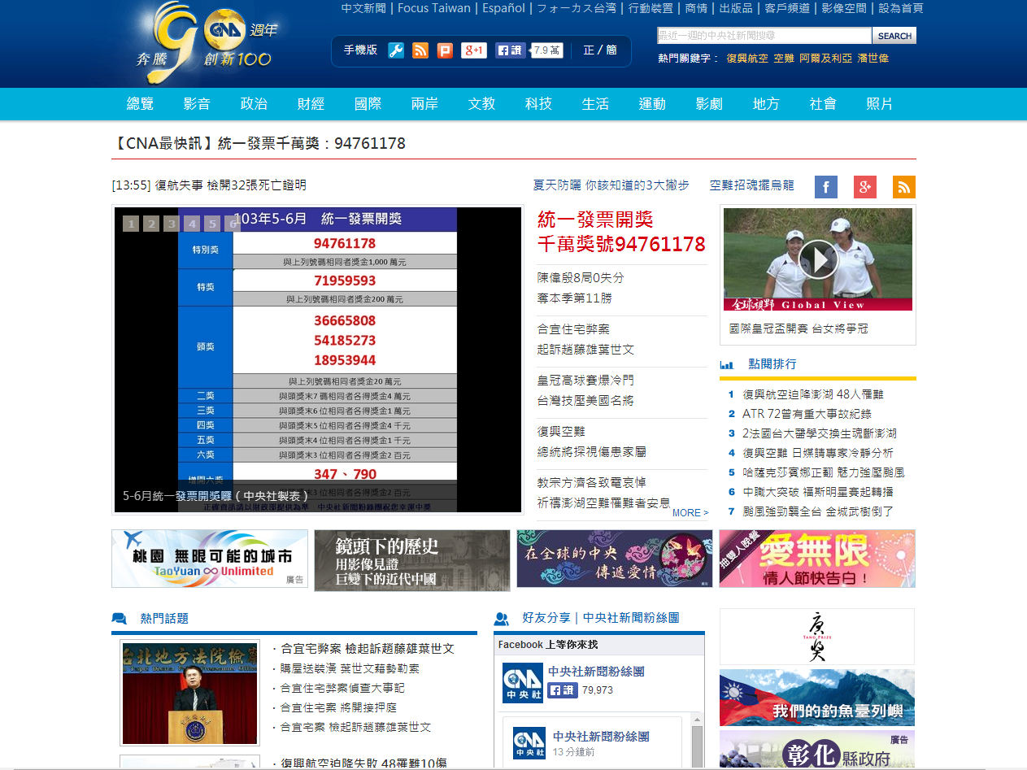The height and width of the screenshot is (770, 1027).
Task: Open the 生活 navigation tab
Action: click(x=595, y=104)
